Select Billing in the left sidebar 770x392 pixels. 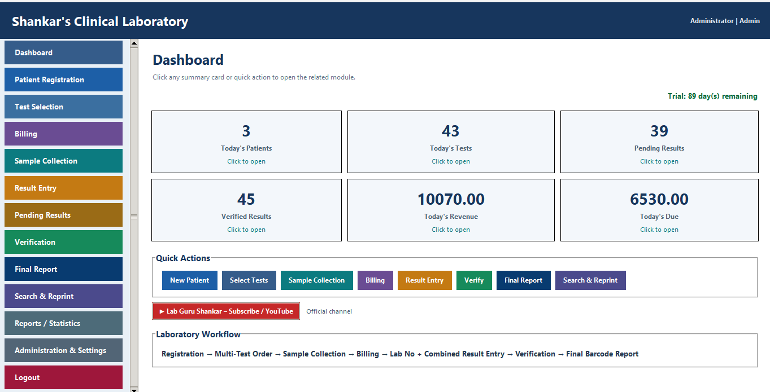[x=63, y=134]
